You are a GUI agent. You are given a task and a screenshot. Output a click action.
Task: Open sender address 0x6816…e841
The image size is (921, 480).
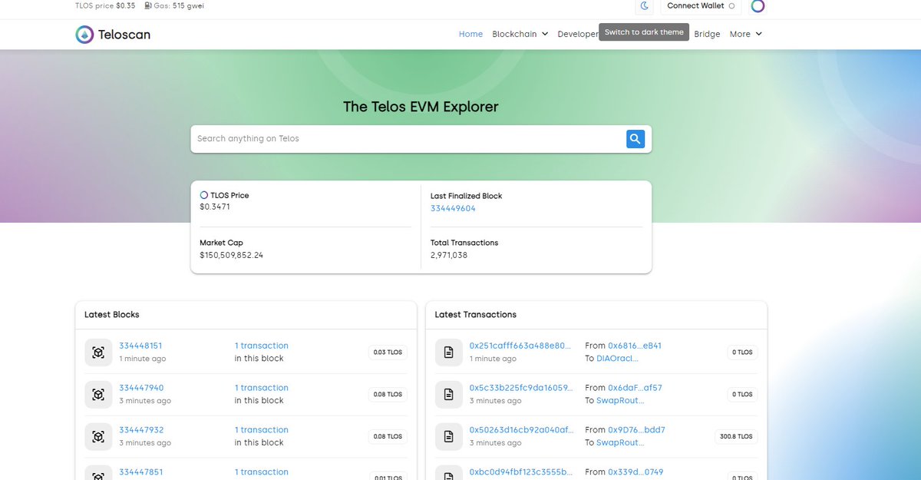pyautogui.click(x=635, y=346)
